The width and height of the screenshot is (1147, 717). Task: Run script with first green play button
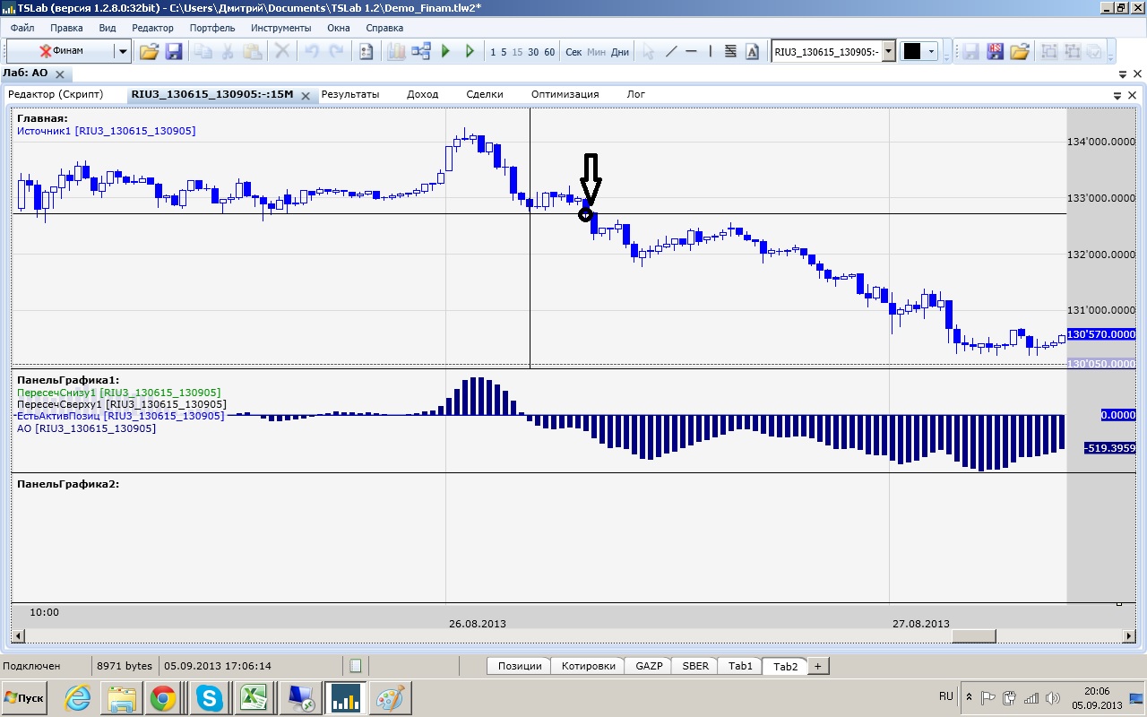pyautogui.click(x=445, y=51)
